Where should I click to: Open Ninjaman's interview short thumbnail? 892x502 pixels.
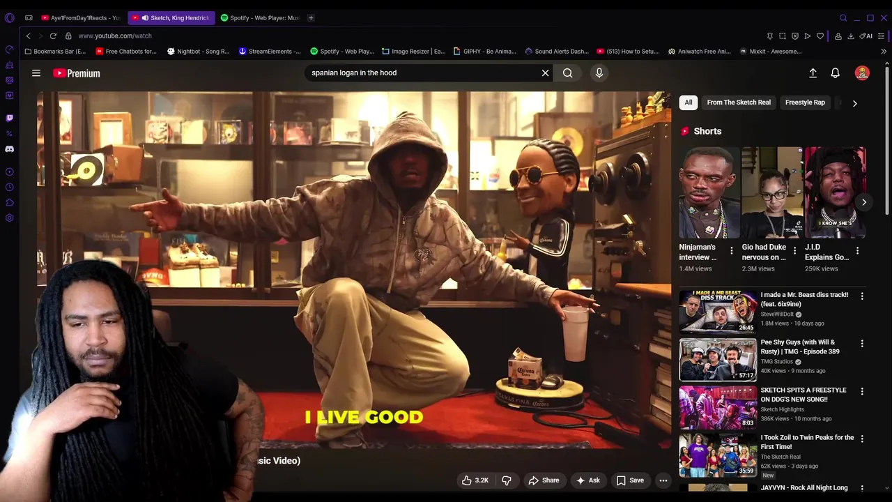(709, 192)
